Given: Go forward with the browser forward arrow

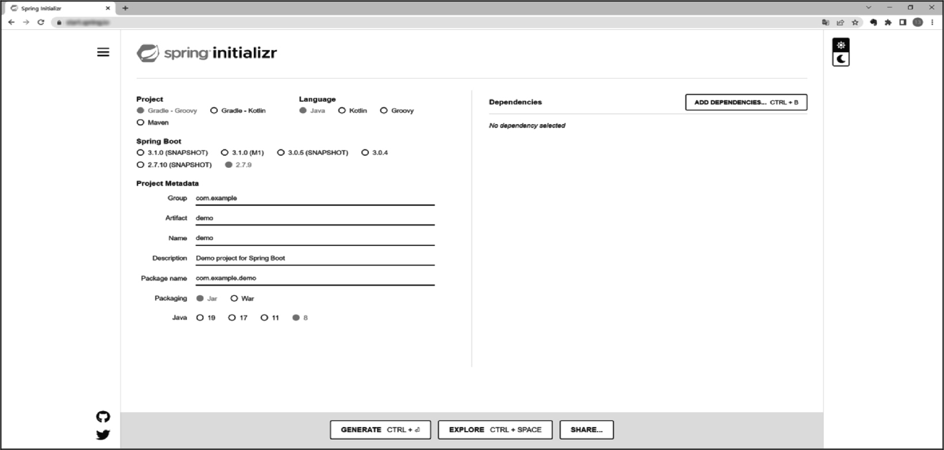Looking at the screenshot, I should [26, 22].
